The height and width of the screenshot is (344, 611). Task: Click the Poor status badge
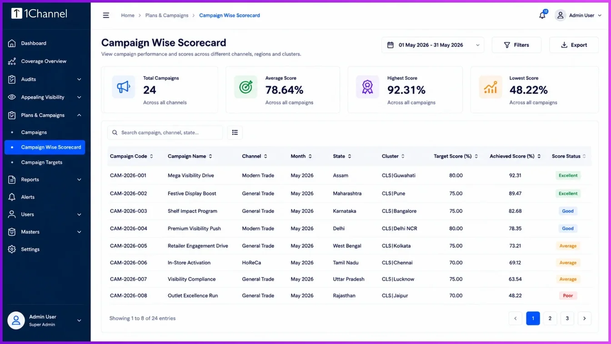tap(568, 296)
